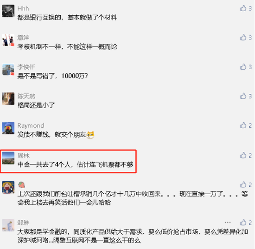Like 邹琳's comment about 同质化产品
The width and height of the screenshot is (255, 249).
pos(243,223)
